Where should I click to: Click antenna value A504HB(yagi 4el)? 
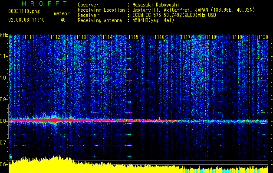[x=153, y=20]
